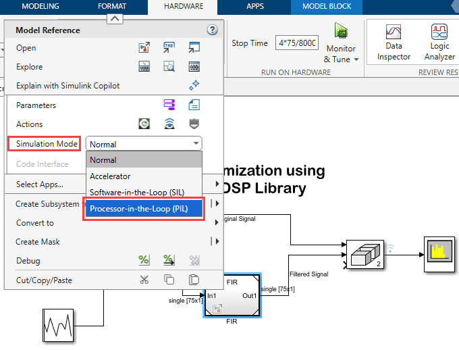Click Simulink Copilot sparkle icon
The image size is (459, 350).
click(194, 85)
